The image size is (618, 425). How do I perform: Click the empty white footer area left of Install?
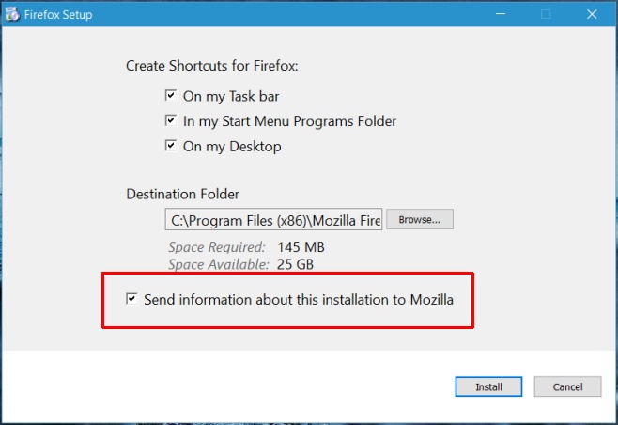click(x=228, y=386)
